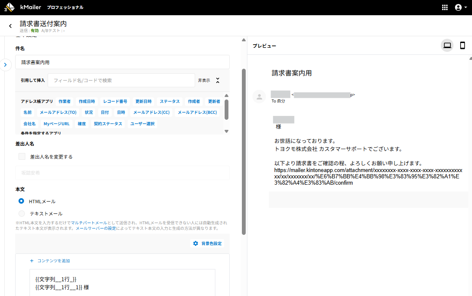
Task: Collapse the field insert list
Action: (218, 80)
